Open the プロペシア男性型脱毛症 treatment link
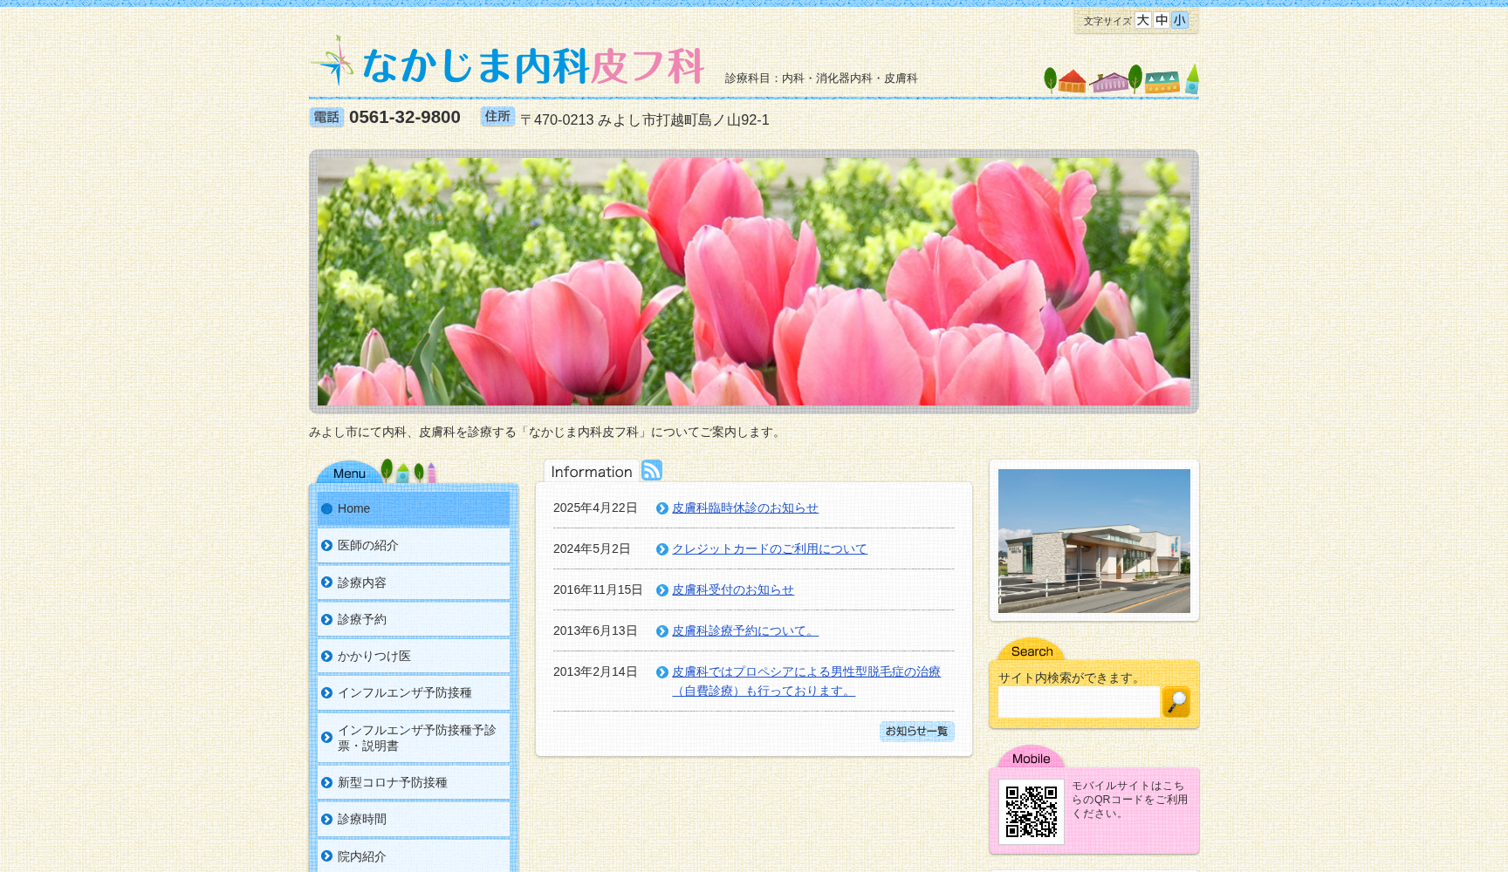This screenshot has width=1508, height=872. tap(806, 681)
